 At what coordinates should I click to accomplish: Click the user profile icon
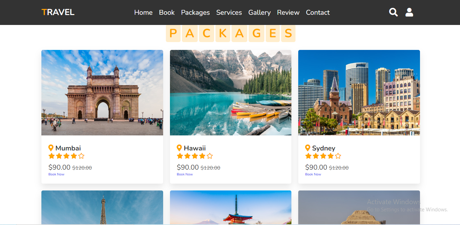(x=409, y=12)
